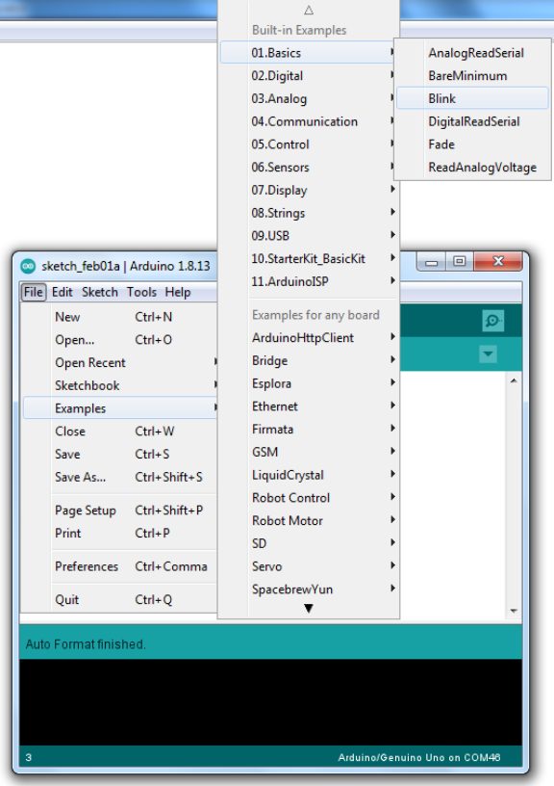This screenshot has height=786, width=554.
Task: Expand LiquidCrystal library examples
Action: 307,475
